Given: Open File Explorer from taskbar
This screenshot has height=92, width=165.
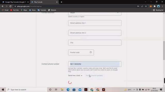Looking at the screenshot, I should point(62,90).
